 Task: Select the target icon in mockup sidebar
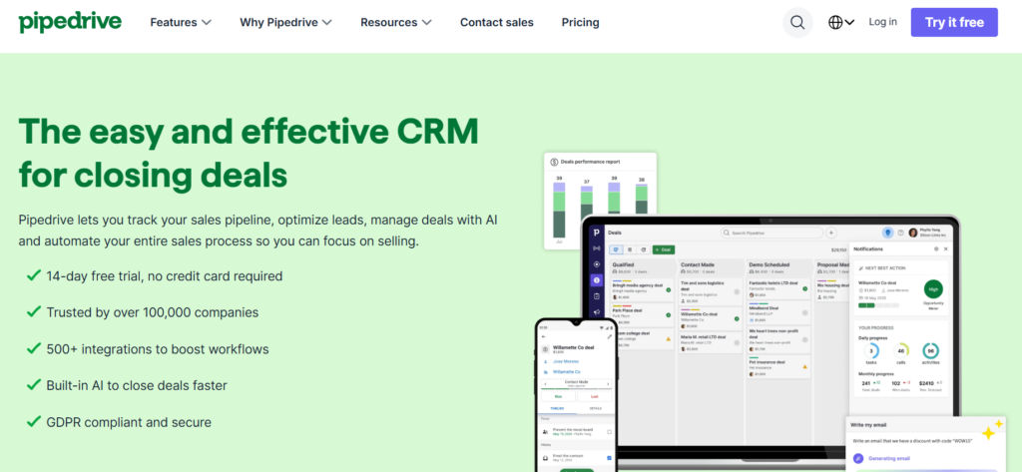click(597, 264)
